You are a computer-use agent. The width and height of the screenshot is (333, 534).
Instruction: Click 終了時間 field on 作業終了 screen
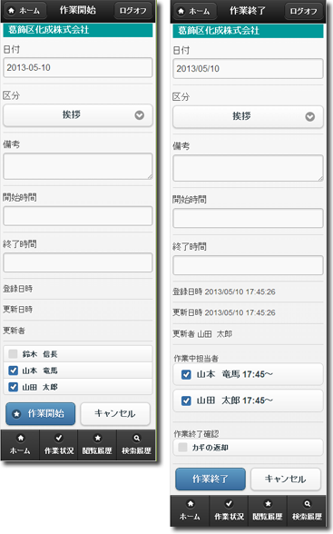[248, 265]
